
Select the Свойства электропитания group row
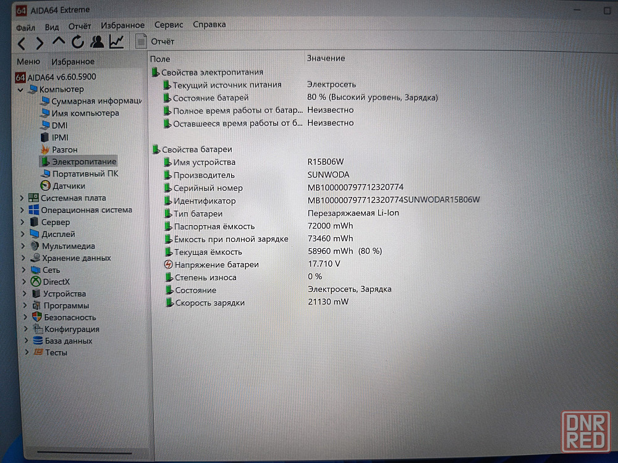(207, 72)
